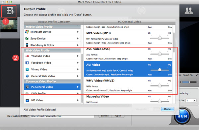Click the Add Video film-strip icon

tap(10, 11)
